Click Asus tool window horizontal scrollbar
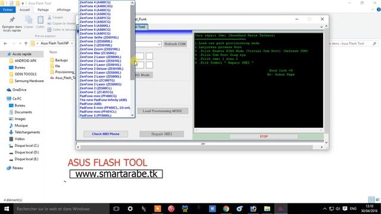The image size is (381, 214). (196, 147)
